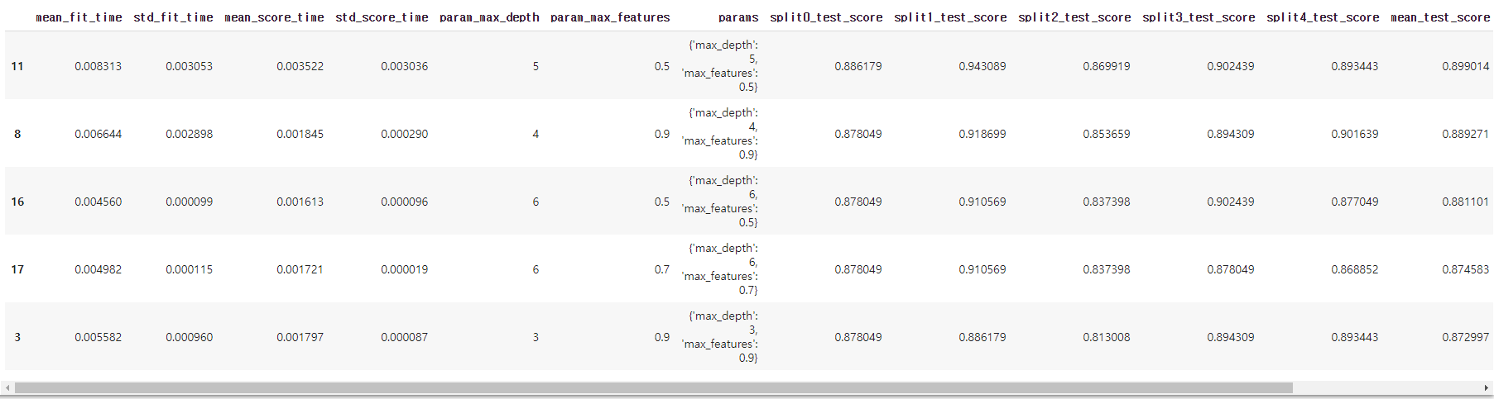Click mean_score_time value 0.001613

point(300,202)
